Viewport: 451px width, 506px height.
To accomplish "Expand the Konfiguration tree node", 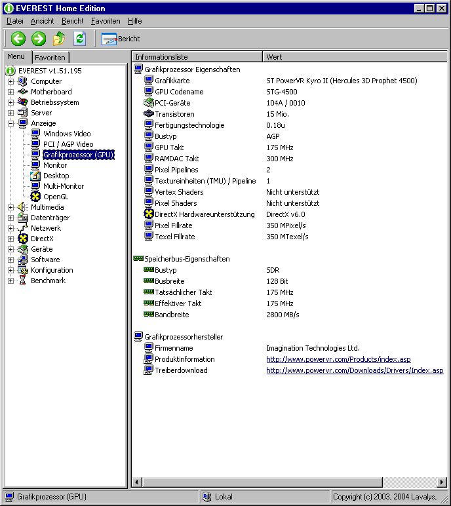I will pyautogui.click(x=10, y=270).
